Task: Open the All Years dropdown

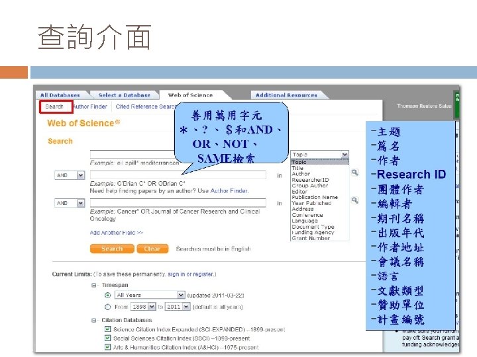Action: 150,295
